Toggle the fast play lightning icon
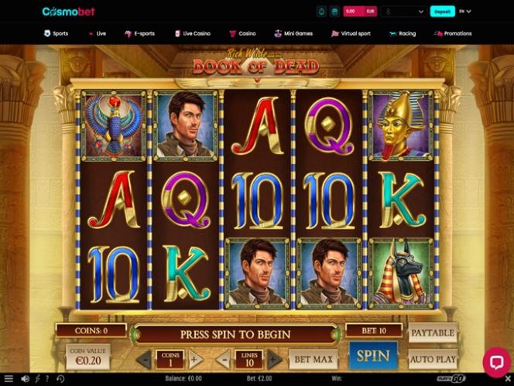514x386 pixels. [x=37, y=379]
